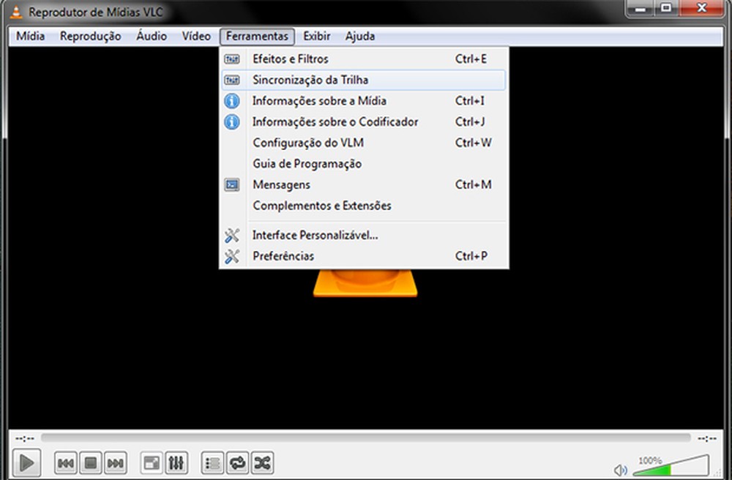Select the Stop playback icon
This screenshot has width=732, height=480.
coord(90,462)
